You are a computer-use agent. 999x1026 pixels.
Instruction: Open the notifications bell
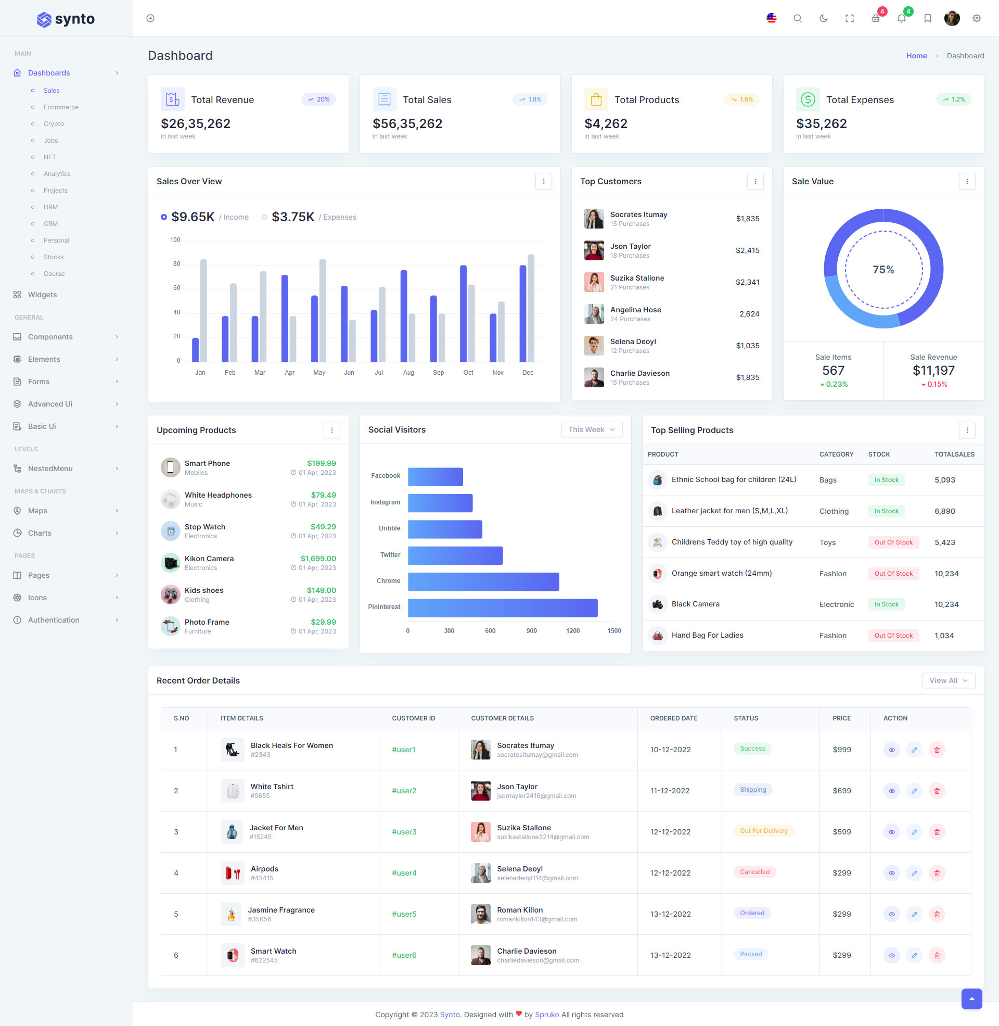(901, 18)
